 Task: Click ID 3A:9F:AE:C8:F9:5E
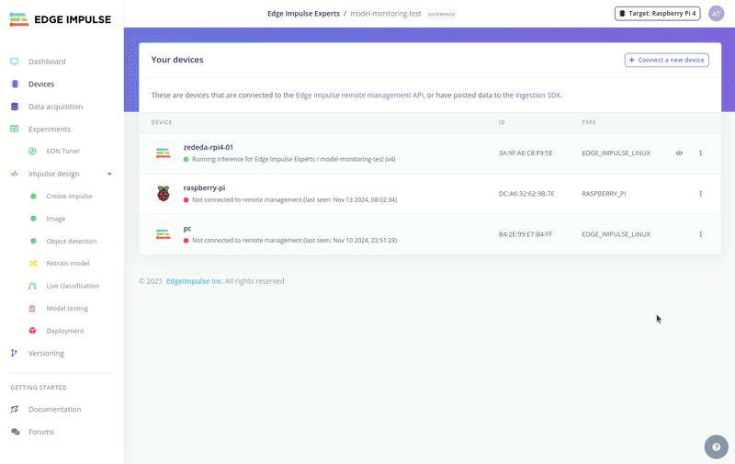point(526,153)
